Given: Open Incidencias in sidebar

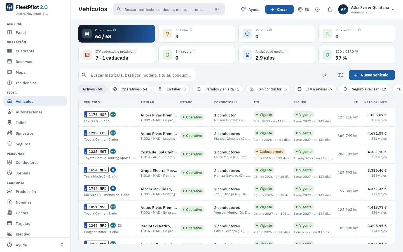Looking at the screenshot, I should tap(35, 83).
